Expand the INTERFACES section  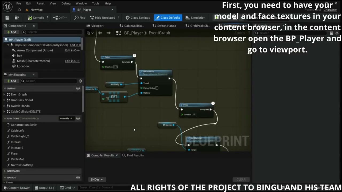click(5, 171)
